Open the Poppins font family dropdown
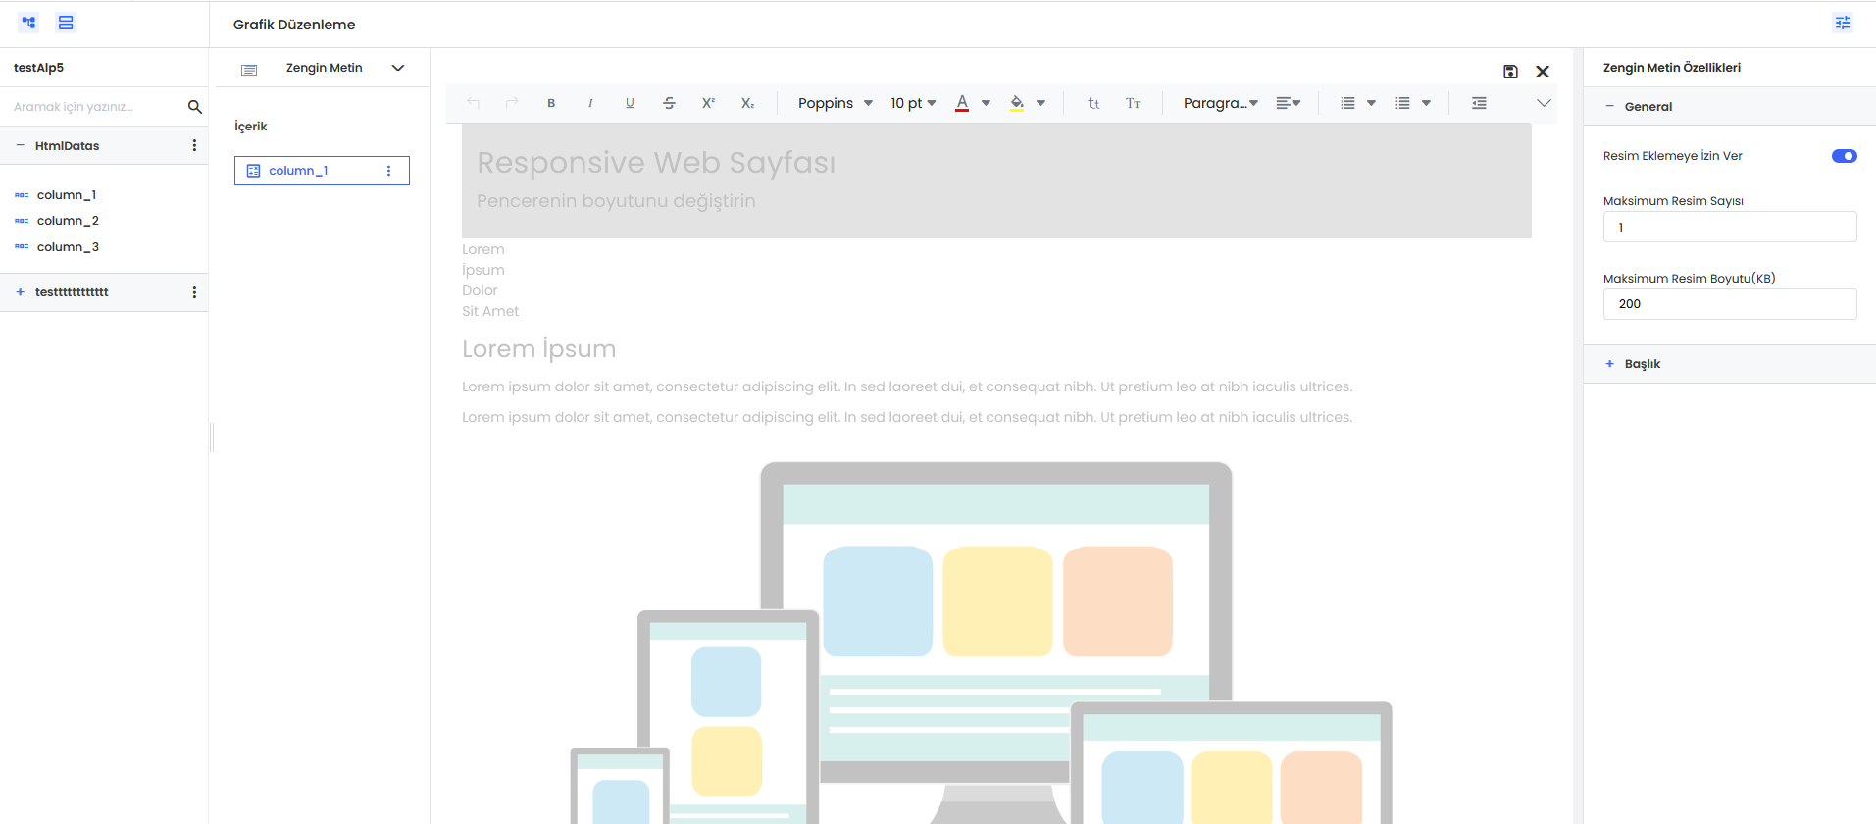The height and width of the screenshot is (824, 1876). [835, 103]
